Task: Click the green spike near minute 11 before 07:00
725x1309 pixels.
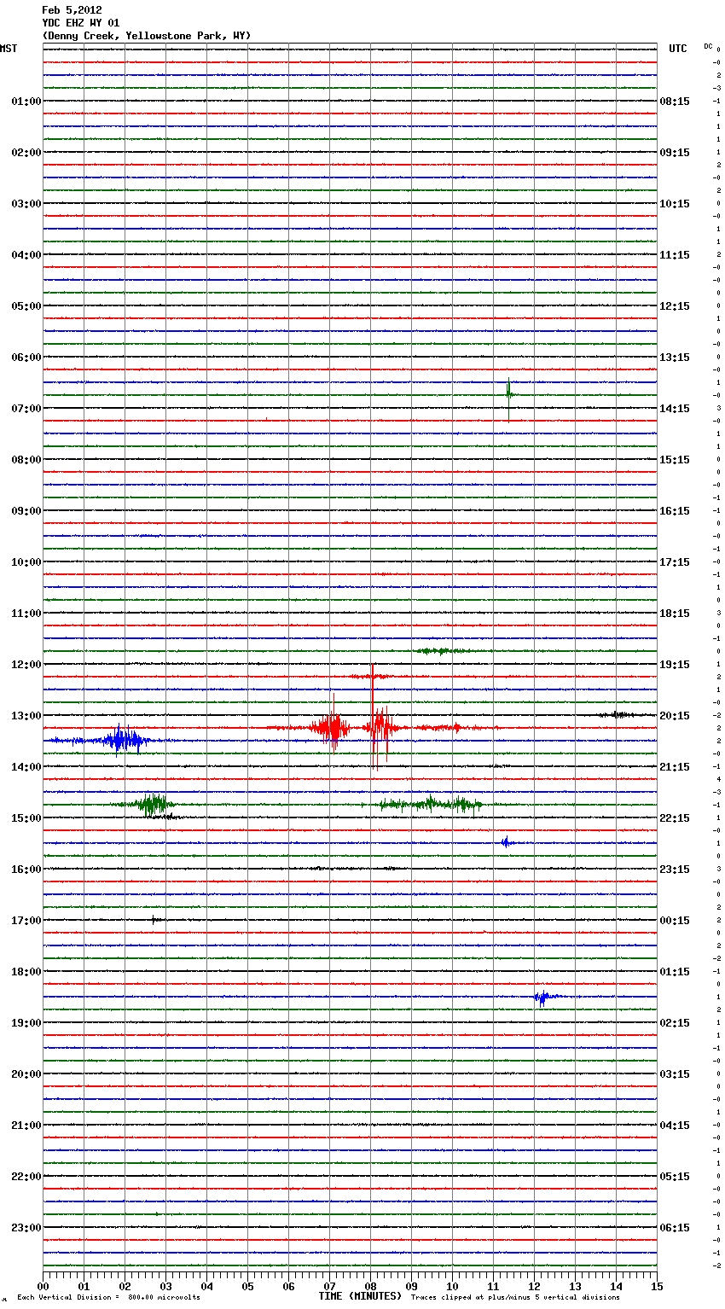Action: (508, 394)
